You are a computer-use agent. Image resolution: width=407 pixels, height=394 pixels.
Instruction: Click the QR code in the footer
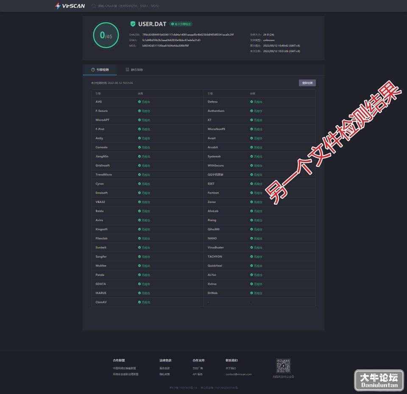283,366
